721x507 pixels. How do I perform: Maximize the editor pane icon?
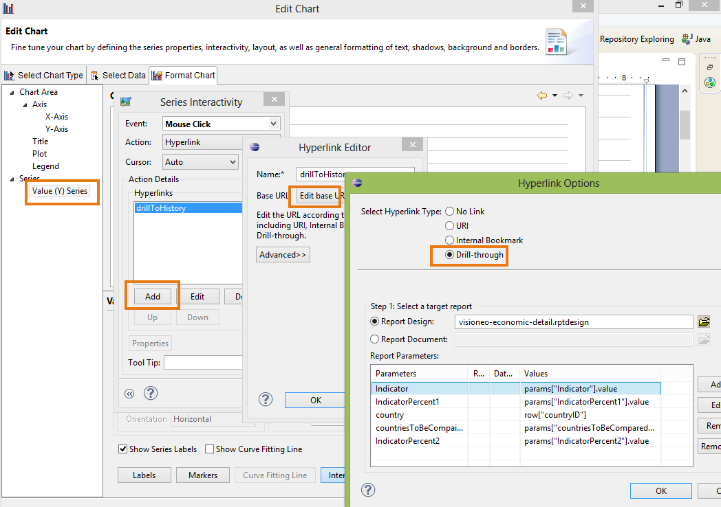pyautogui.click(x=682, y=62)
